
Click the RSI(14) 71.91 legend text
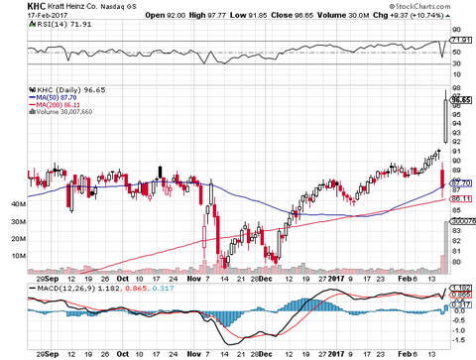pyautogui.click(x=63, y=24)
